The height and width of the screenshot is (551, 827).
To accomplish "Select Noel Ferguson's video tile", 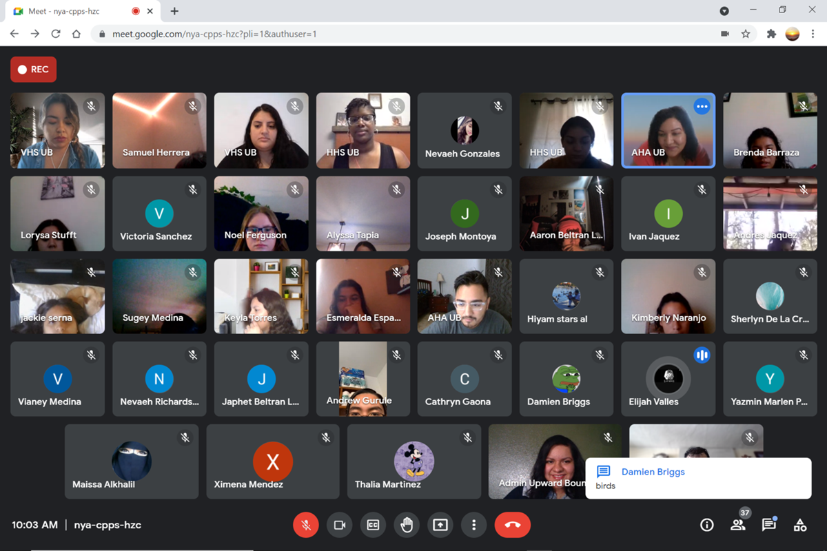I will pyautogui.click(x=261, y=214).
